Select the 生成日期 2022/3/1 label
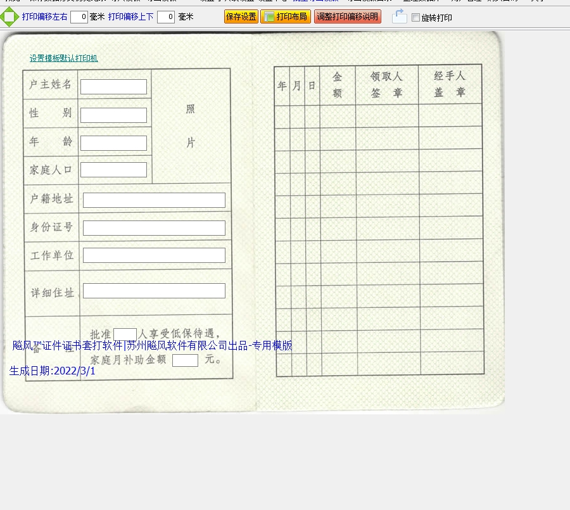The width and height of the screenshot is (570, 510). coord(53,371)
